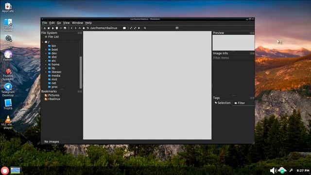Expand the dev folder arrow

pyautogui.click(x=46, y=53)
